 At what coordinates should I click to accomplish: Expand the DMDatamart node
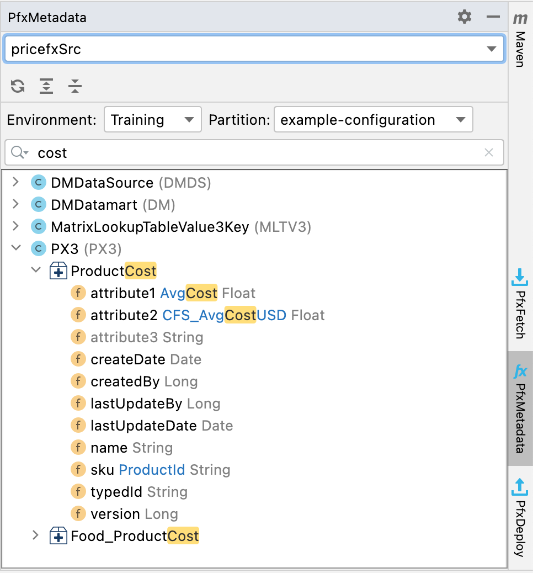[15, 205]
